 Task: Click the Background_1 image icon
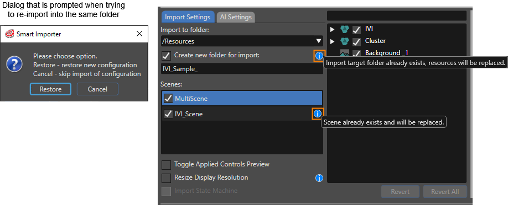pos(344,52)
